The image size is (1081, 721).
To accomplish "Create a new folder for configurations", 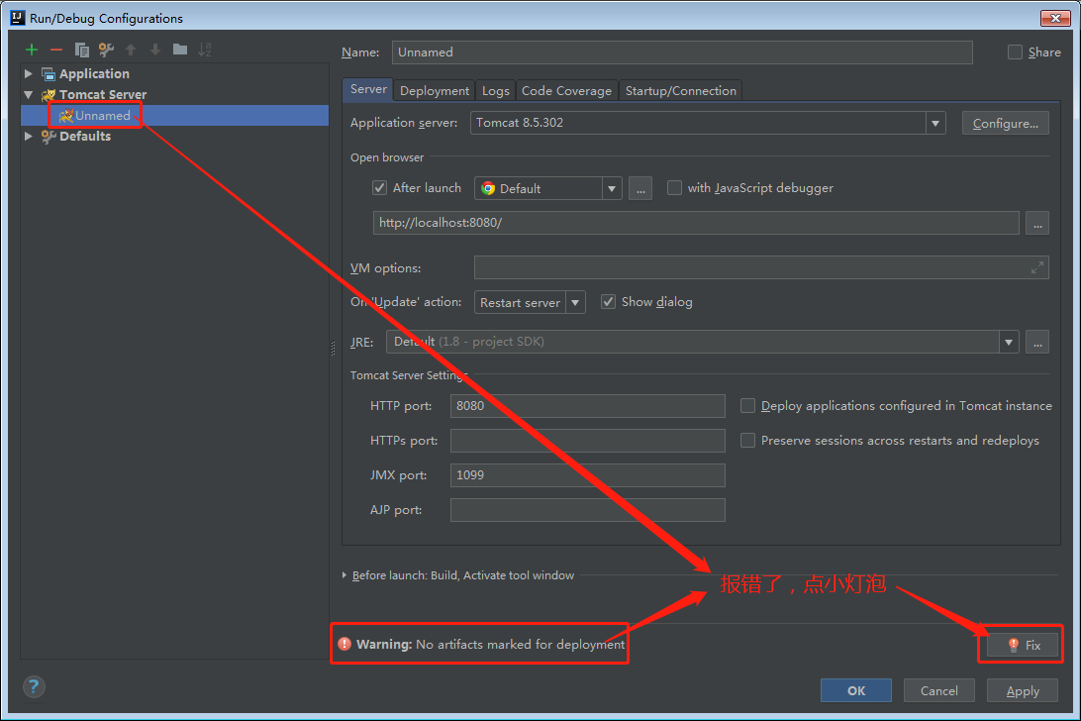I will (x=180, y=49).
